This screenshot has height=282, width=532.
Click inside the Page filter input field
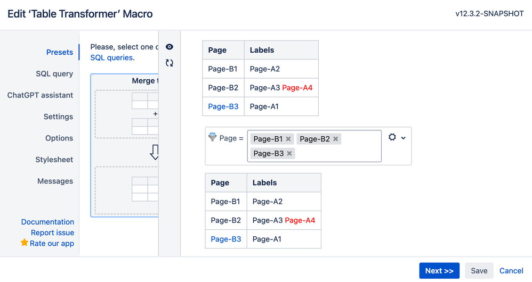[x=336, y=153]
